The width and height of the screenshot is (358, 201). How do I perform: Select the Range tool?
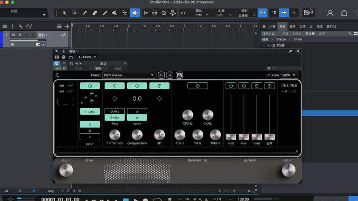click(75, 13)
